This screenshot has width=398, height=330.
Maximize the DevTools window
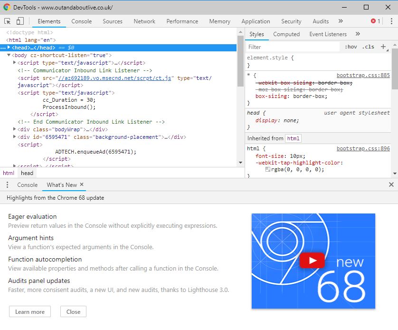(x=366, y=7)
